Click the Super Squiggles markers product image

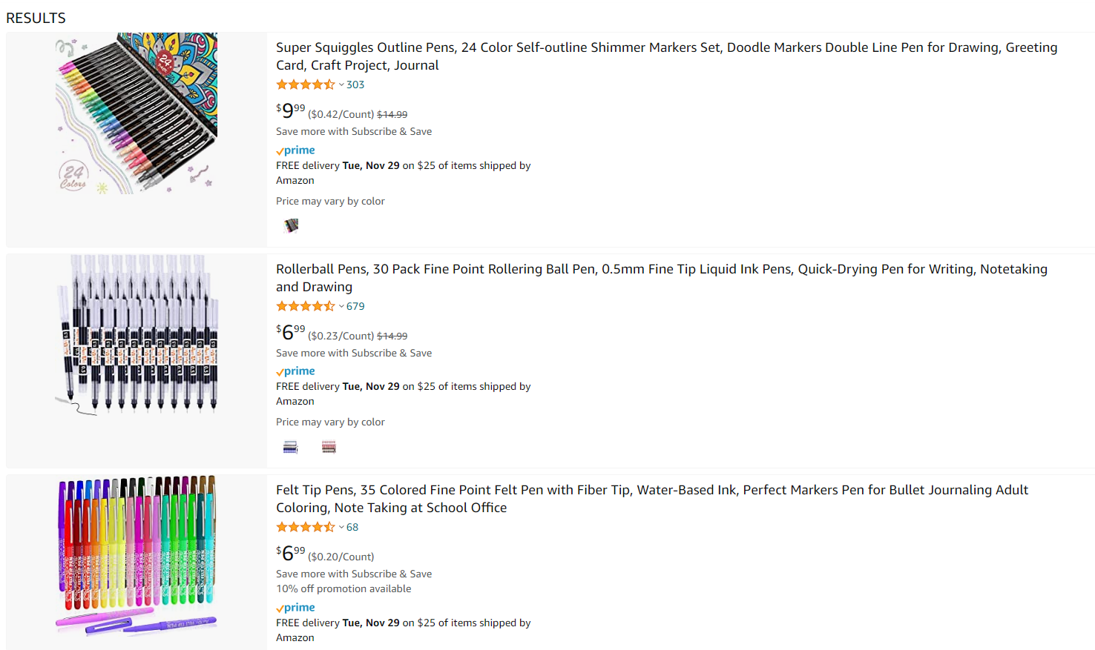click(137, 113)
